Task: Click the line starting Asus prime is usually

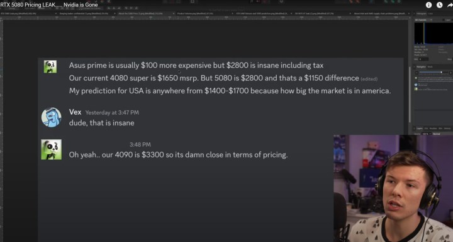Action: pos(196,65)
